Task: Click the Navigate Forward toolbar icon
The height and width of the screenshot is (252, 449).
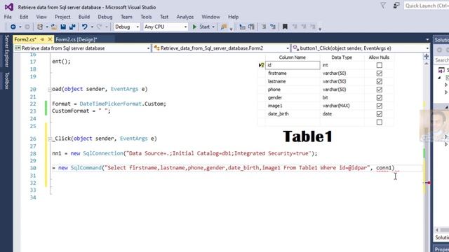Action: coord(27,27)
